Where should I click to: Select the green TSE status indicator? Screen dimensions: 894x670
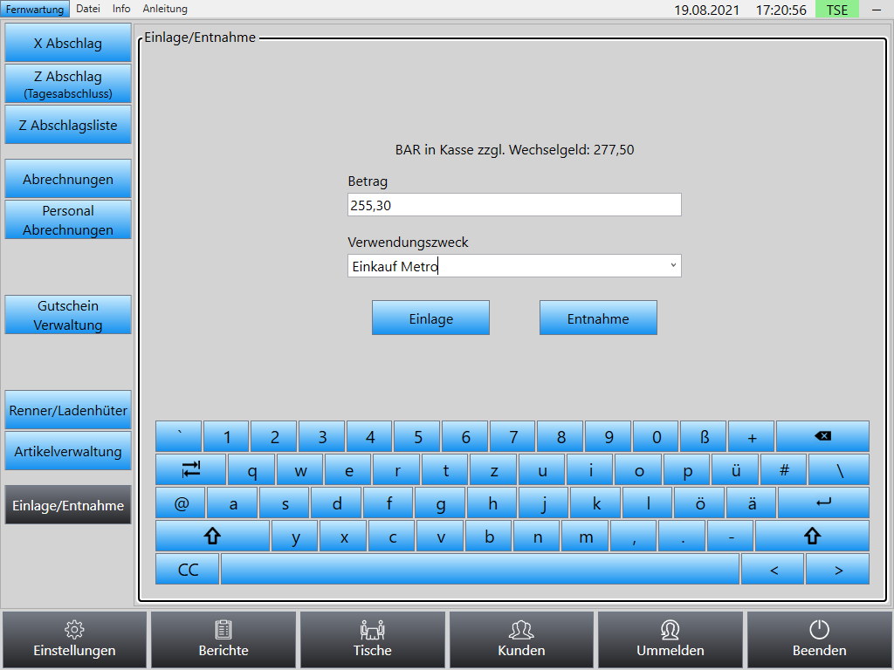point(836,9)
